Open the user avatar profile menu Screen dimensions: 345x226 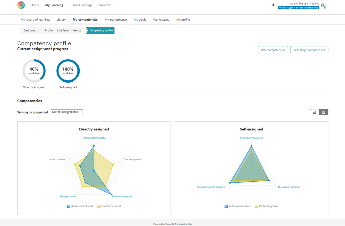pyautogui.click(x=322, y=5)
